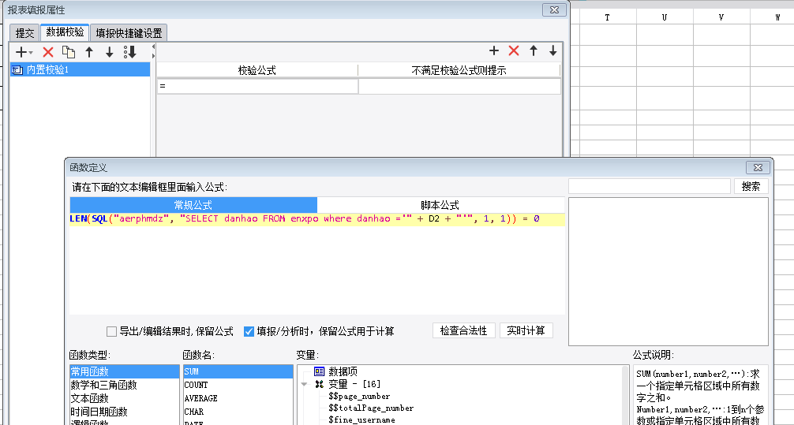794x425 pixels.
Task: Switch to the 提交 tab
Action: click(24, 33)
